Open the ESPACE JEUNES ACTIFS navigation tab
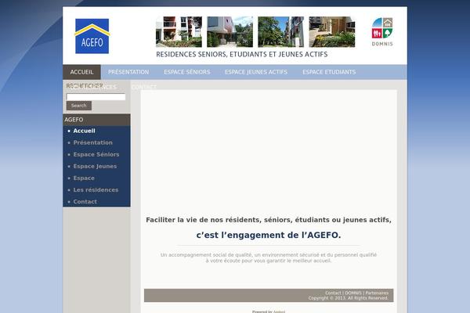Viewport: 470px width, 313px height. 256,72
